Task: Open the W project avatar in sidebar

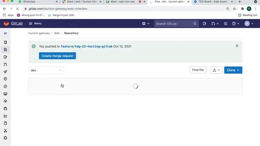Action: (5, 33)
